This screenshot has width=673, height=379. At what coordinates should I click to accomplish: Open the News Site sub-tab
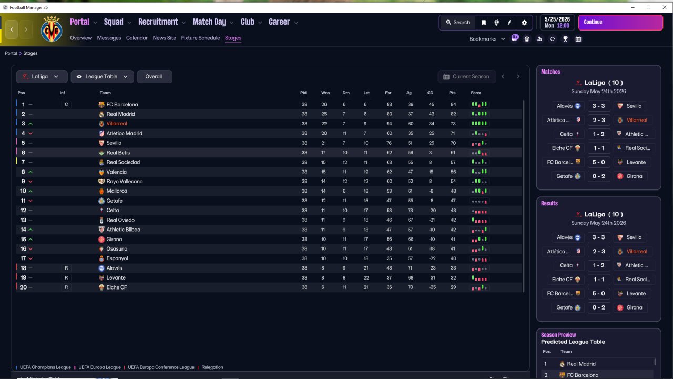coord(165,38)
